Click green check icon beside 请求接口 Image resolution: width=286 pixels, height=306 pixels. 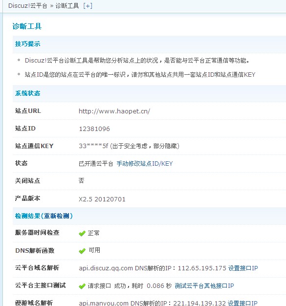tap(82, 286)
